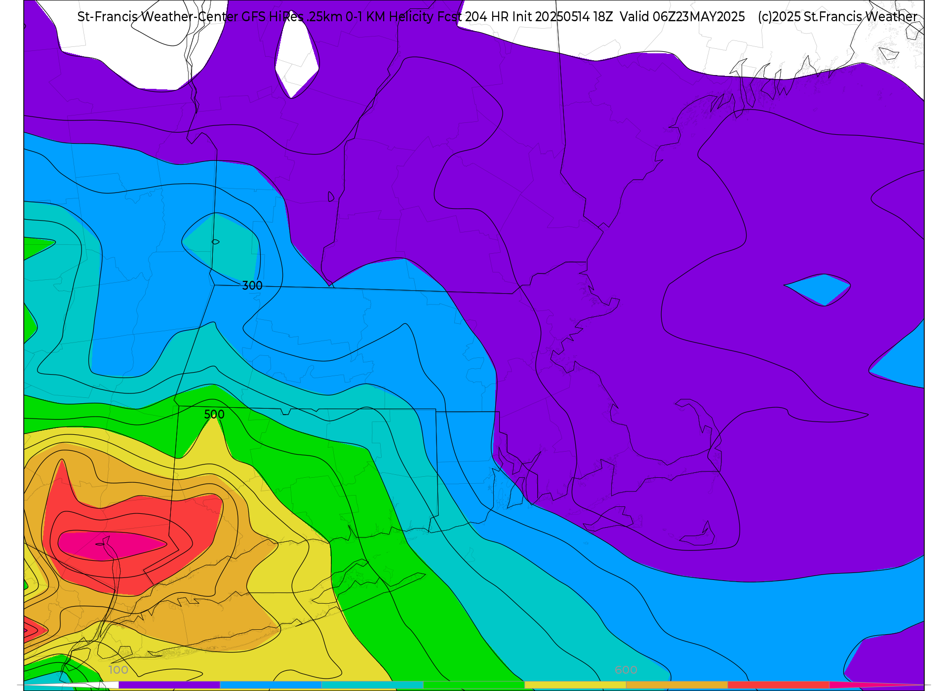The image size is (948, 691).
Task: Click the orange segment of the color bar
Action: [x=676, y=685]
